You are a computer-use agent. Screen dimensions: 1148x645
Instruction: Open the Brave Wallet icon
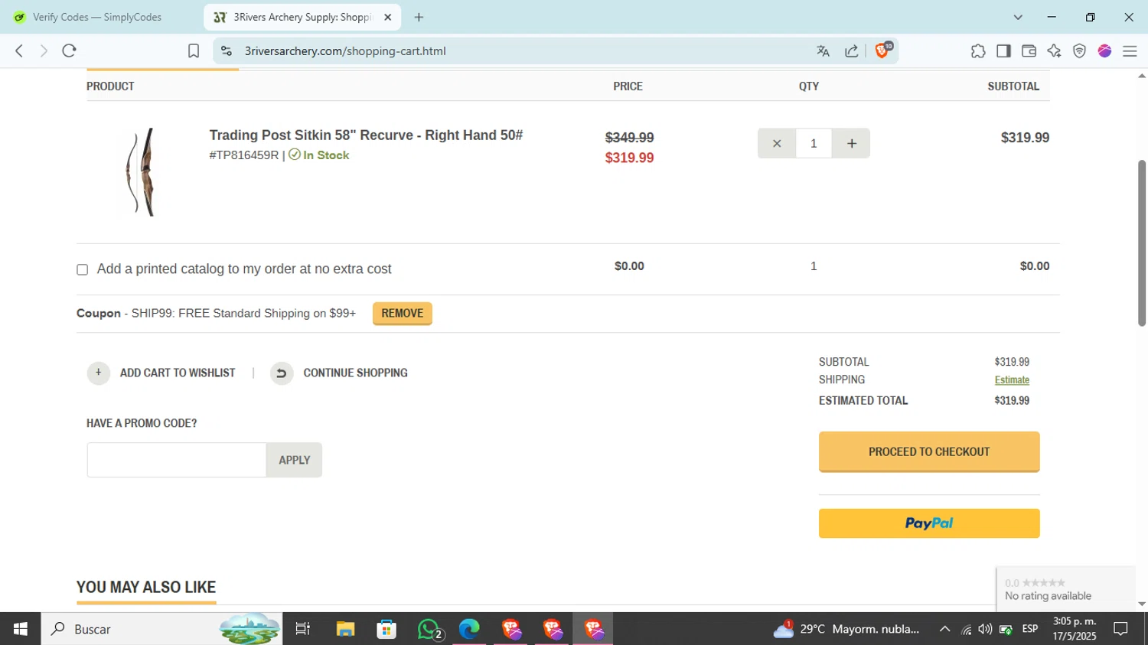1029,51
